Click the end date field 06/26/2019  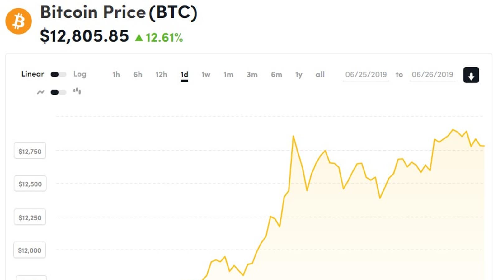[x=432, y=75]
